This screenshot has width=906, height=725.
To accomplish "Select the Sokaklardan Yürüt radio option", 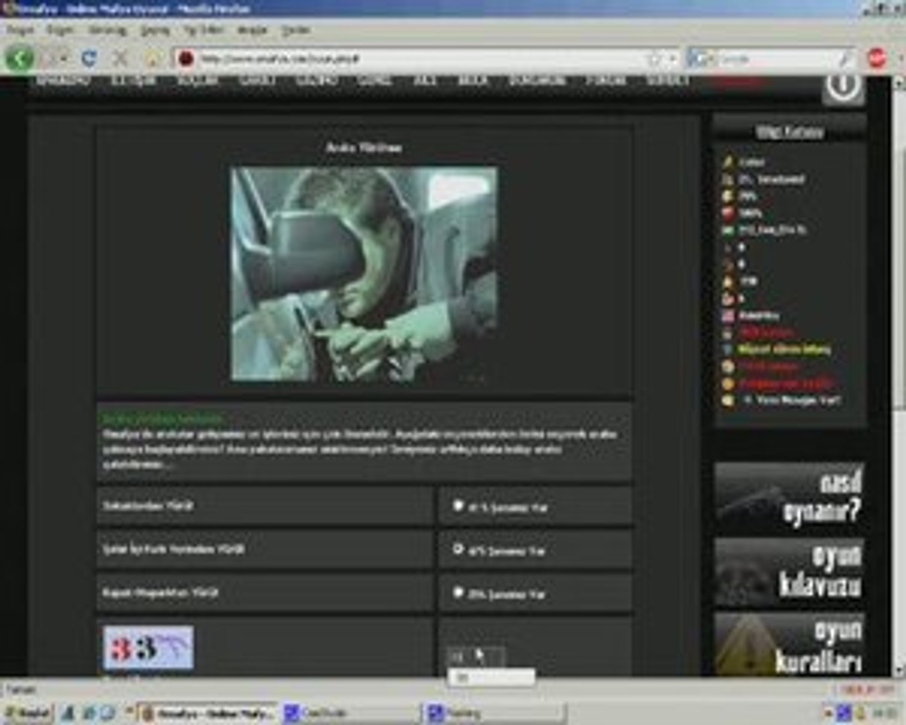I will [x=458, y=505].
